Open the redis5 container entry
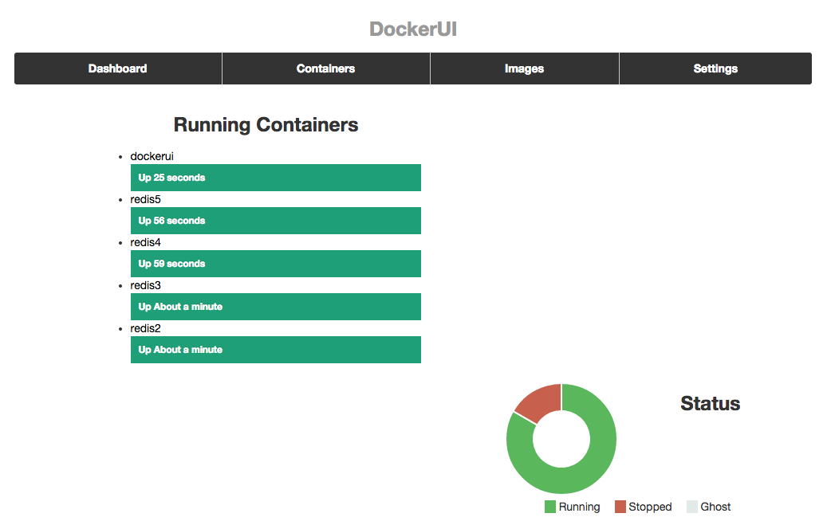 146,199
